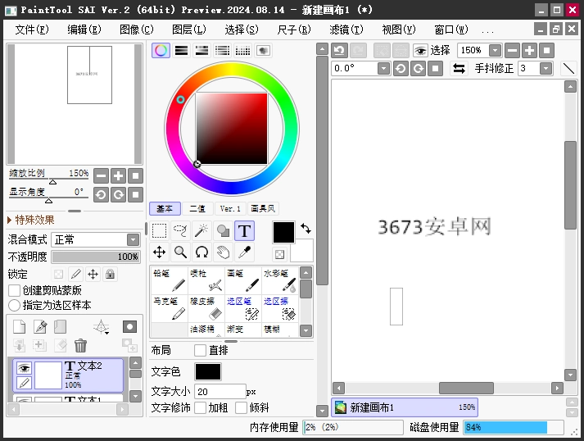Click the 文字大小 size input field
584x441 pixels.
pos(220,392)
